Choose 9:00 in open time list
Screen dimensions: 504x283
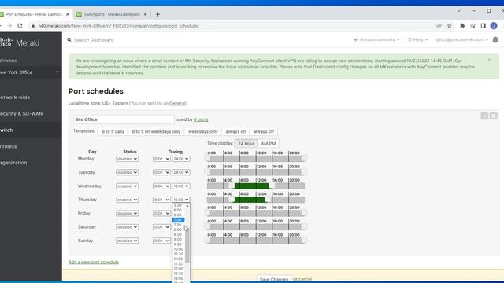pos(179,239)
